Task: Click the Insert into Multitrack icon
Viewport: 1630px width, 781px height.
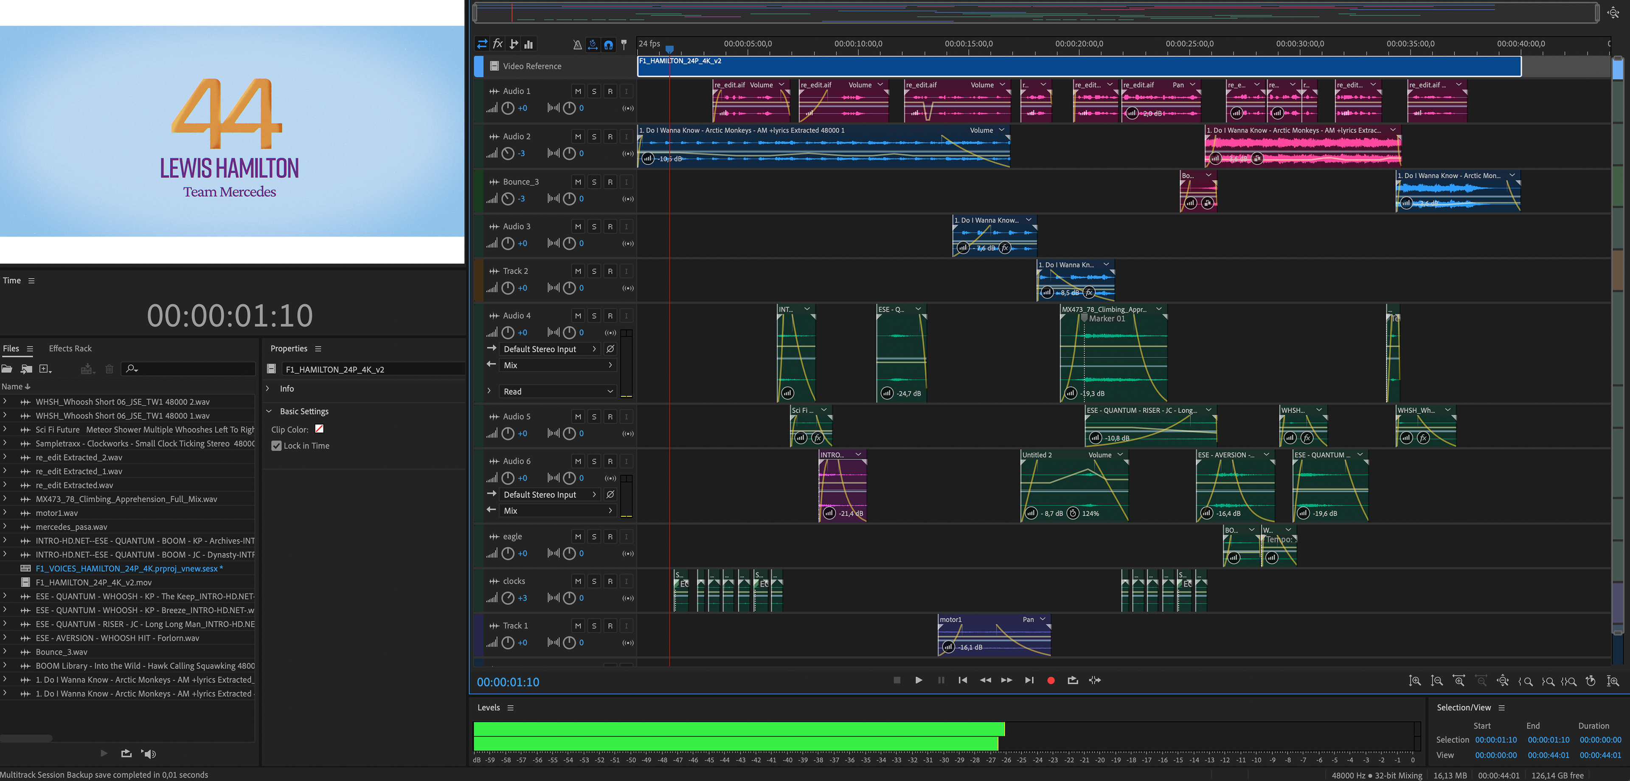Action: pyautogui.click(x=87, y=368)
